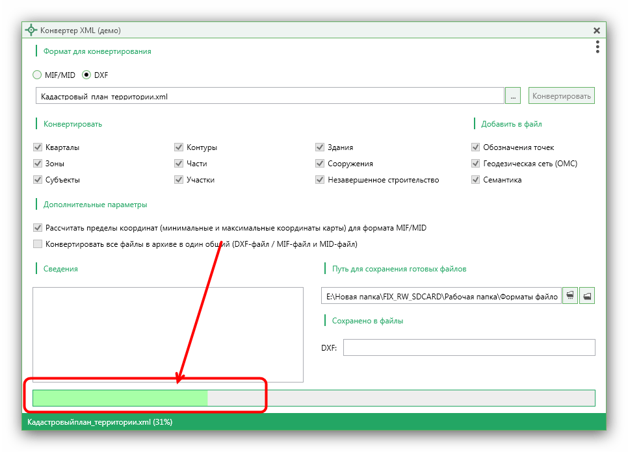Open the three-dot options menu
The width and height of the screenshot is (628, 452).
pyautogui.click(x=597, y=47)
